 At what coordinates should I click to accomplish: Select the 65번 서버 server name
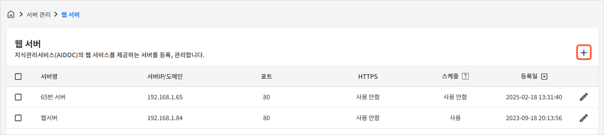53,97
